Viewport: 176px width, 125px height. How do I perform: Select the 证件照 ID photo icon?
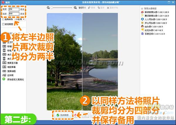click(4, 75)
